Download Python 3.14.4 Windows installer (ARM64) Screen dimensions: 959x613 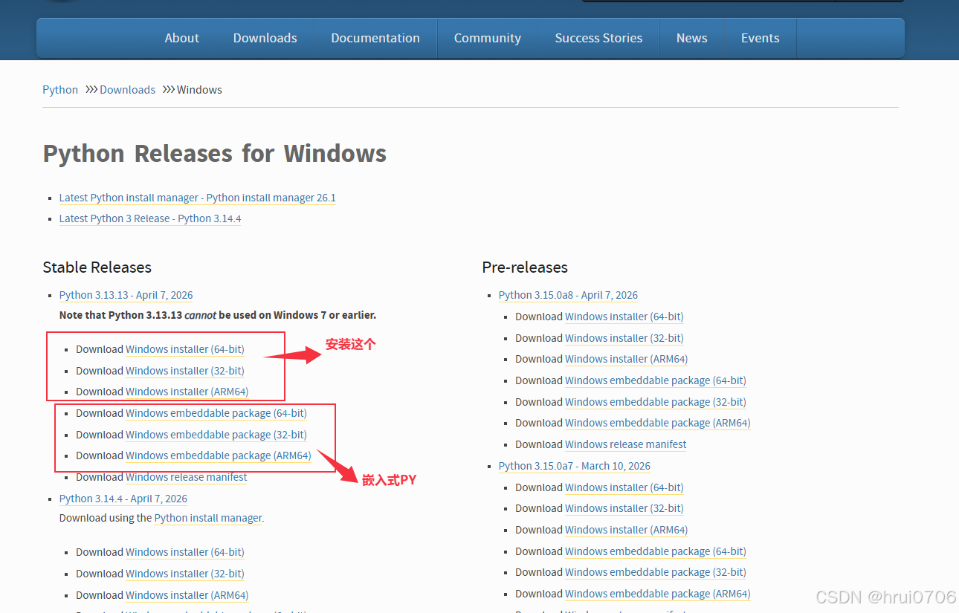coord(187,595)
